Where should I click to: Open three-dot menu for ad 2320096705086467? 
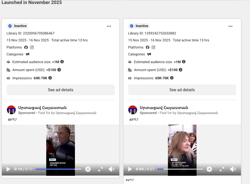(109, 26)
